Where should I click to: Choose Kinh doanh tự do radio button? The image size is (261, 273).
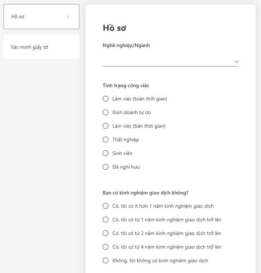[106, 112]
